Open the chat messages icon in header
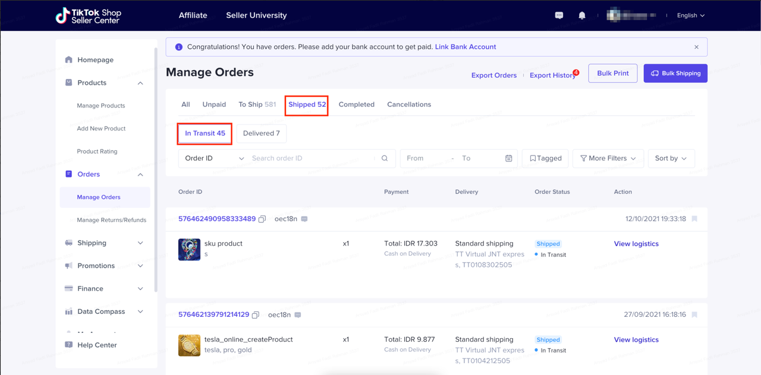761x375 pixels. (x=559, y=15)
